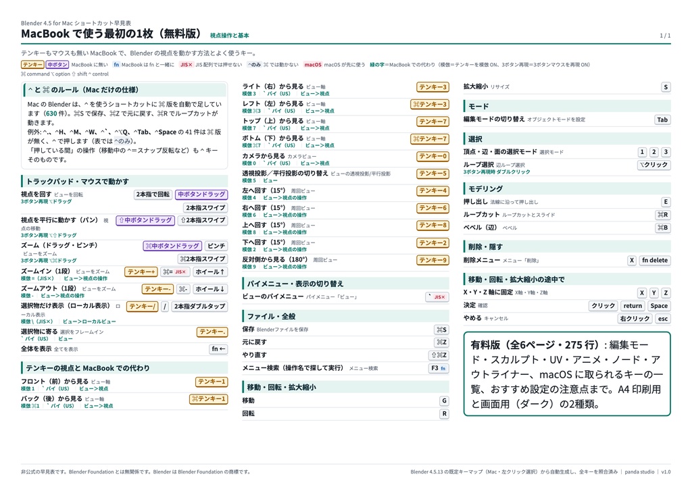The width and height of the screenshot is (692, 489).
Task: Click the "fn delete" keycap beside 削除メニュー
Action: pos(655,260)
